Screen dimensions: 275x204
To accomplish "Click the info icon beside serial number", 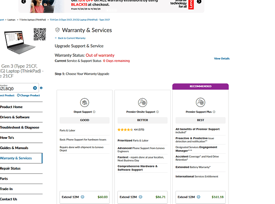I will pos(41,88).
